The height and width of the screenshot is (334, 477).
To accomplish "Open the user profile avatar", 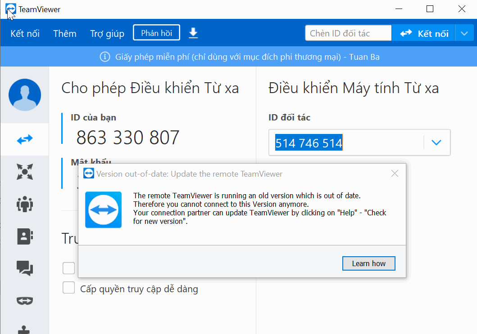I will coord(25,95).
